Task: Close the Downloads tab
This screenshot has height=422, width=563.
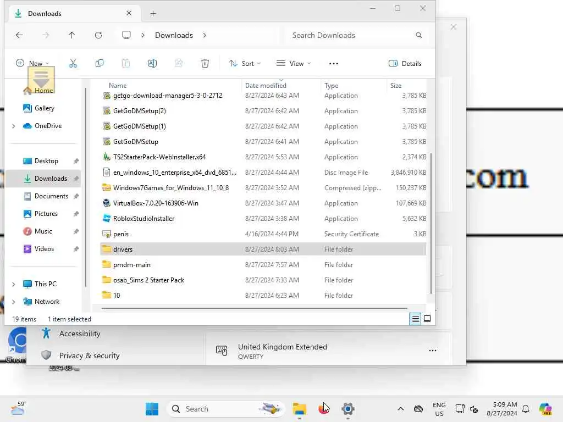Action: (x=129, y=13)
